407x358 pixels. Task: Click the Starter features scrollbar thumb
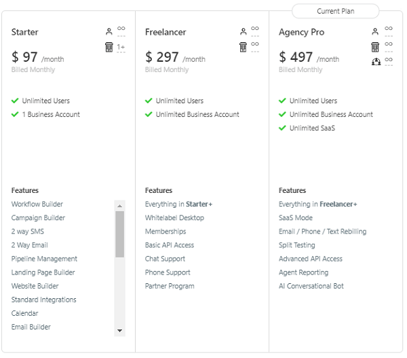coord(119,234)
